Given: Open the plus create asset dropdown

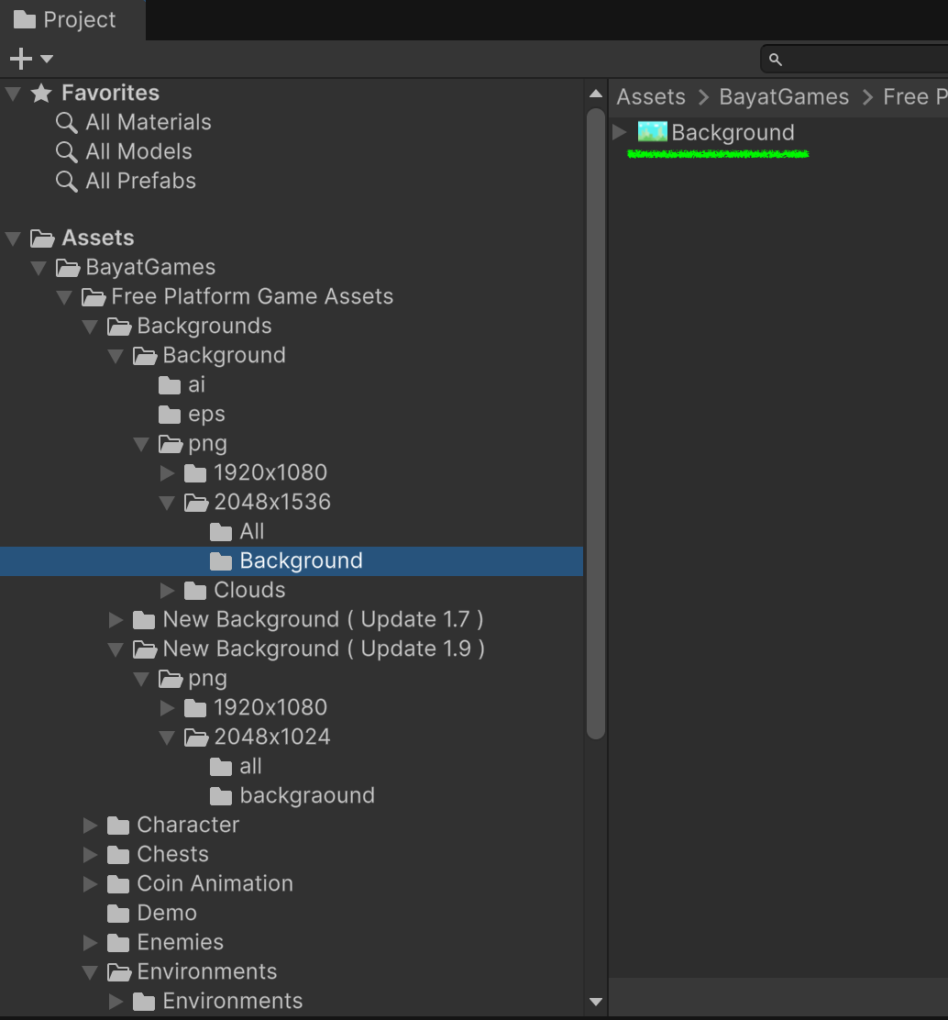Looking at the screenshot, I should [30, 60].
